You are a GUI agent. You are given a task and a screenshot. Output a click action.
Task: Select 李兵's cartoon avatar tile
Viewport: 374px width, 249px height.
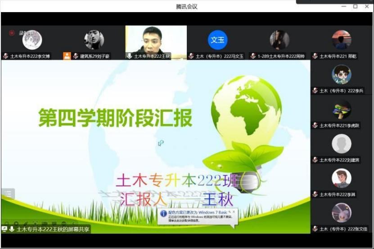[342, 75]
